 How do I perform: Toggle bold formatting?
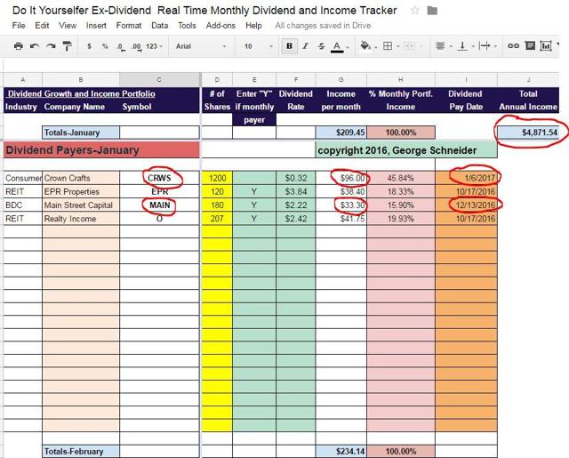[x=289, y=46]
